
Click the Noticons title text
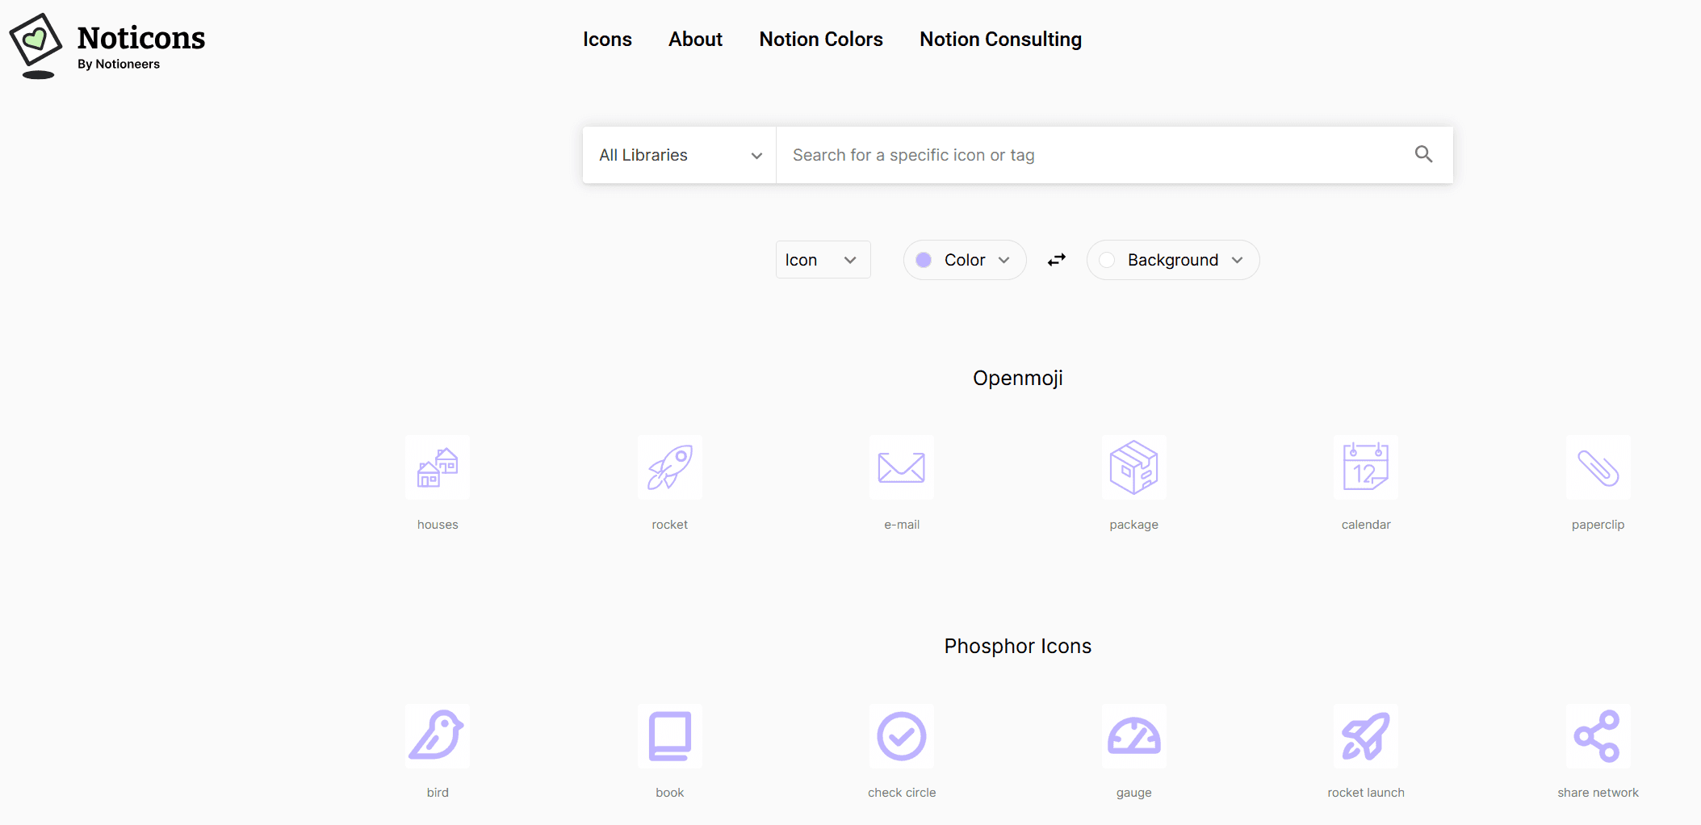(x=141, y=38)
